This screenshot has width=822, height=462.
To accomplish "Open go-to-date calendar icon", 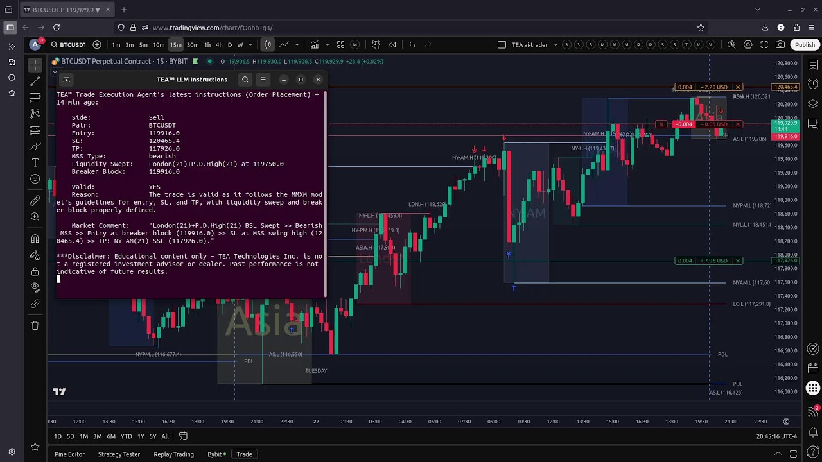I will coord(183,436).
